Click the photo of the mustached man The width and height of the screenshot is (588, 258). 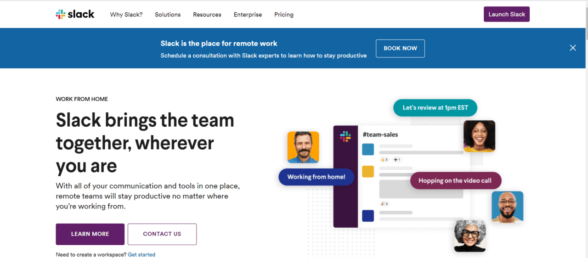[303, 147]
